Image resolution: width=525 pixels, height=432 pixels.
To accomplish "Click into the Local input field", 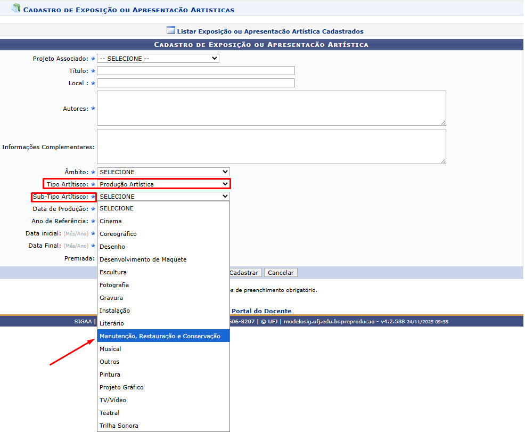I will tap(196, 83).
